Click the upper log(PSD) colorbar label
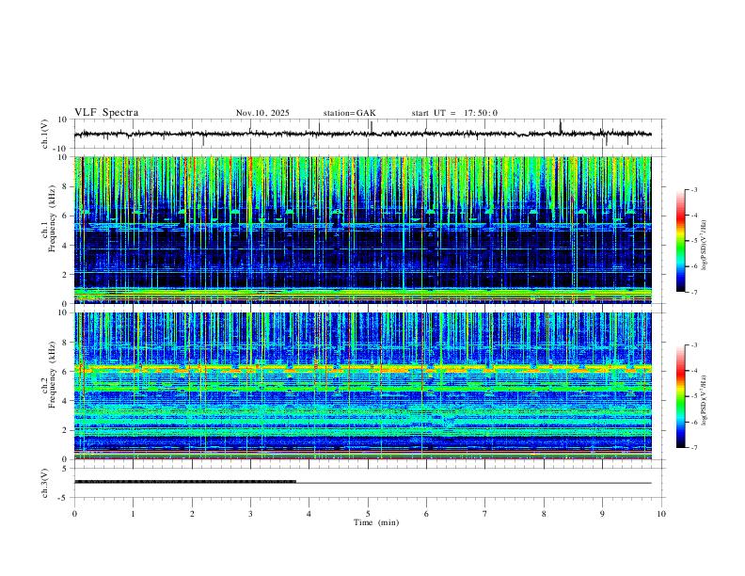The width and height of the screenshot is (745, 576). click(704, 246)
